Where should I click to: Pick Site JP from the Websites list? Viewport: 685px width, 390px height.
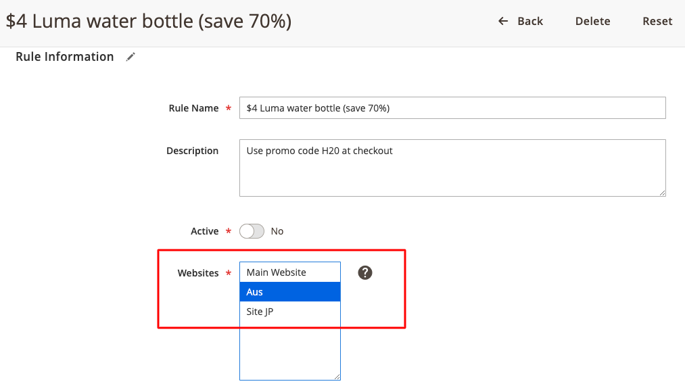pos(289,312)
